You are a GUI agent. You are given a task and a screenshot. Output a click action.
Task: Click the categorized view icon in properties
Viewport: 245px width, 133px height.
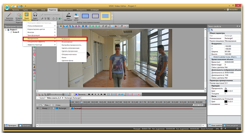click(x=209, y=30)
